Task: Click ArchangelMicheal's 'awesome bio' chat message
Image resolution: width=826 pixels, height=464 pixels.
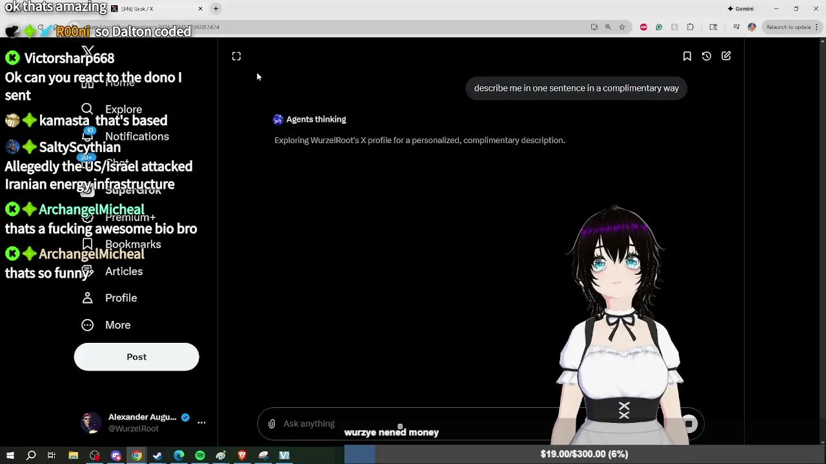Action: tap(101, 229)
